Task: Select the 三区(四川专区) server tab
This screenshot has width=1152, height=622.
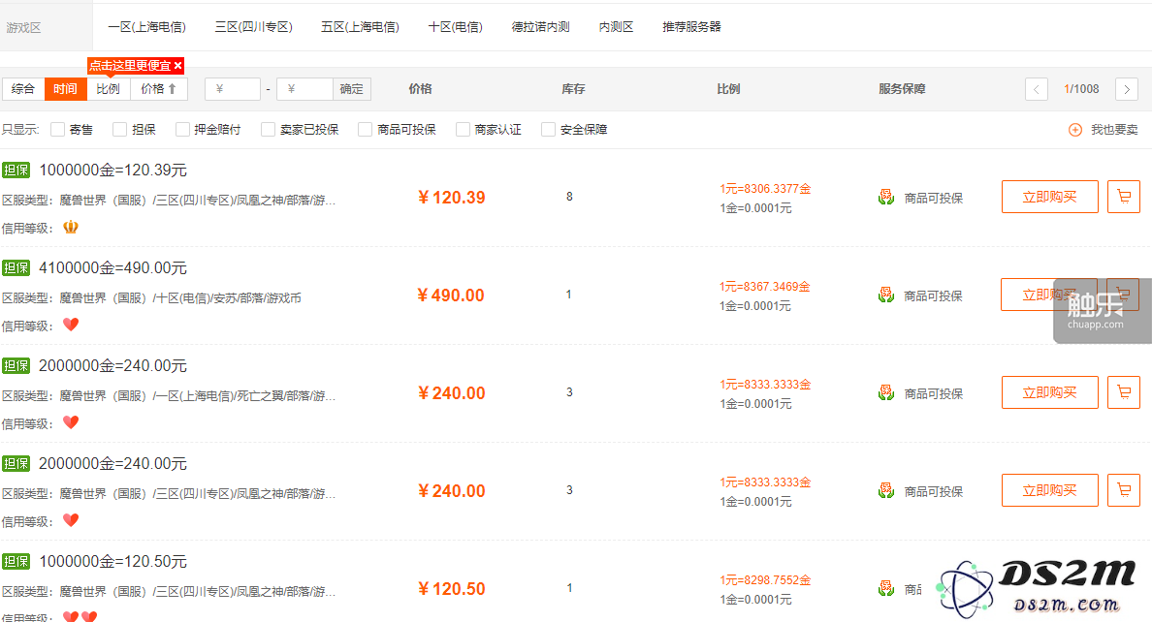Action: tap(253, 27)
